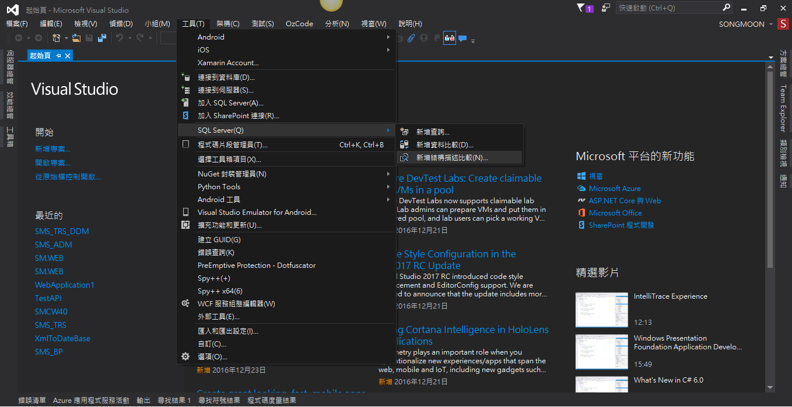Image resolution: width=792 pixels, height=407 pixels.
Task: Click the Navigate Backward arrow icon
Action: click(x=19, y=38)
